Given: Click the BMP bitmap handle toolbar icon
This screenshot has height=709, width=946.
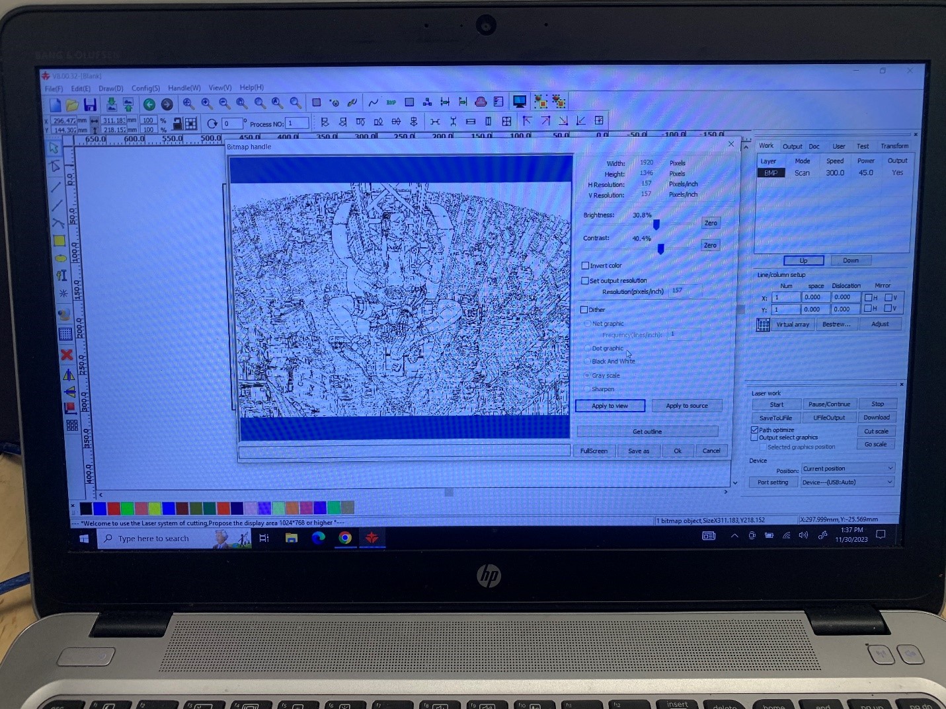Looking at the screenshot, I should [391, 102].
